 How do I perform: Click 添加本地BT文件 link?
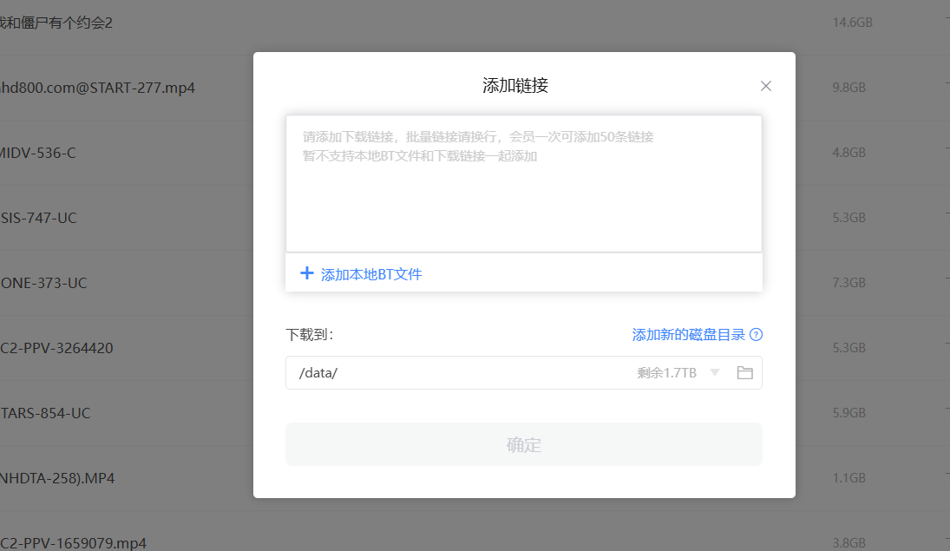tap(370, 274)
